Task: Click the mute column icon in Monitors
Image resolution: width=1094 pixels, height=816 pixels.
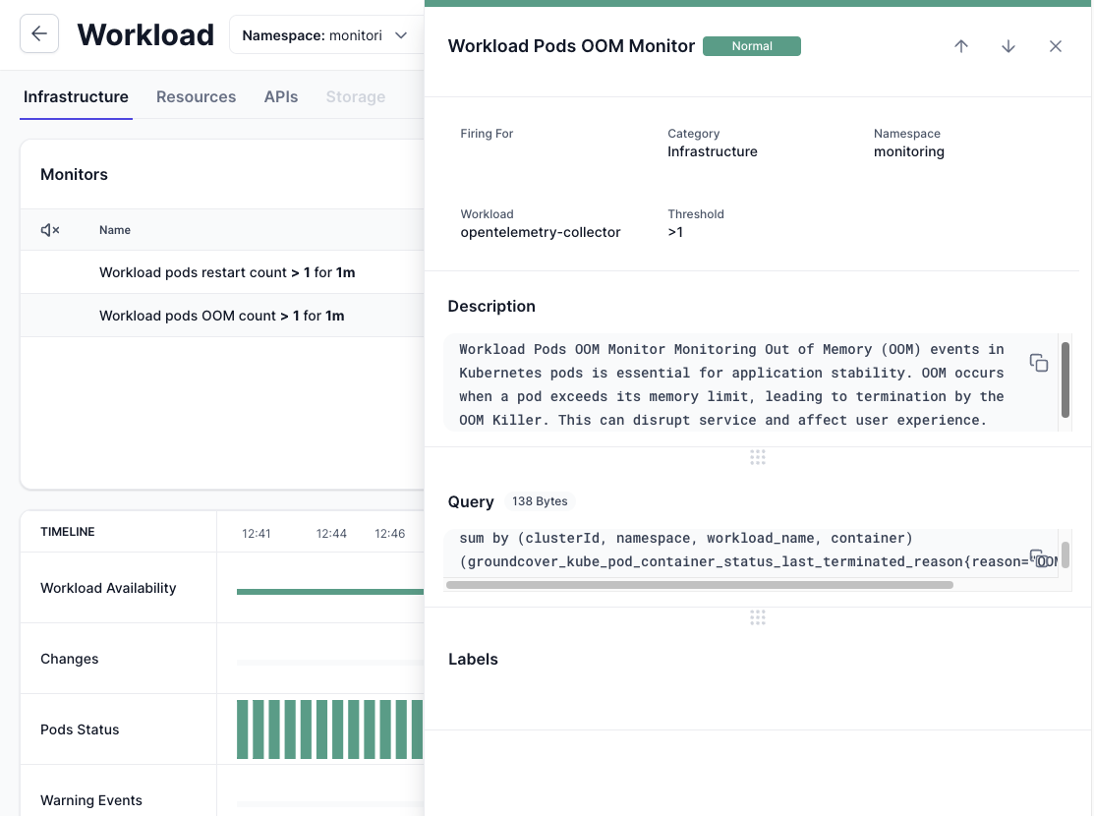Action: (x=50, y=230)
